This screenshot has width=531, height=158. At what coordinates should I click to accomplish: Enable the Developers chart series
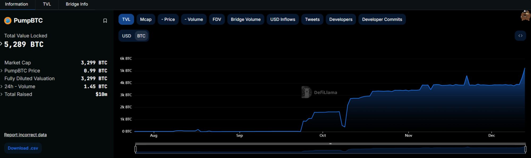click(341, 19)
